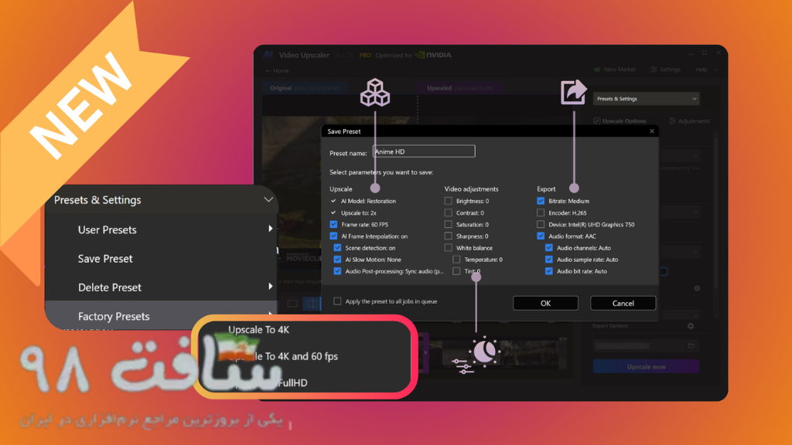792x445 pixels.
Task: Click the export options gear icon
Action: point(691,326)
